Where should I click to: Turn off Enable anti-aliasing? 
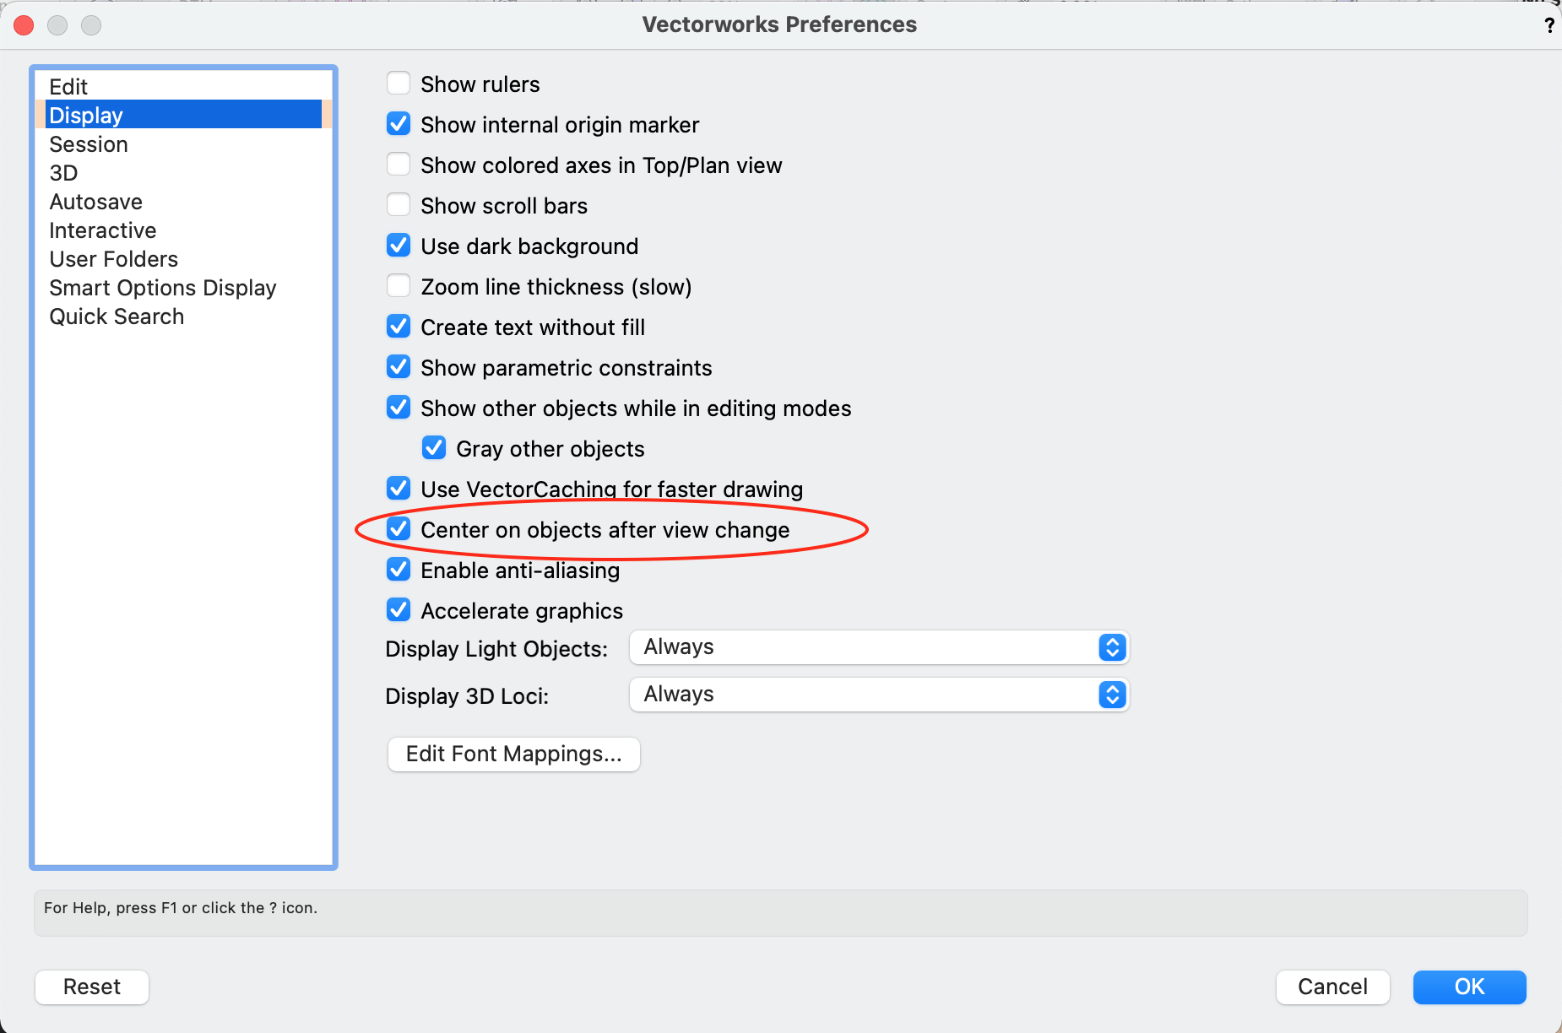[399, 570]
